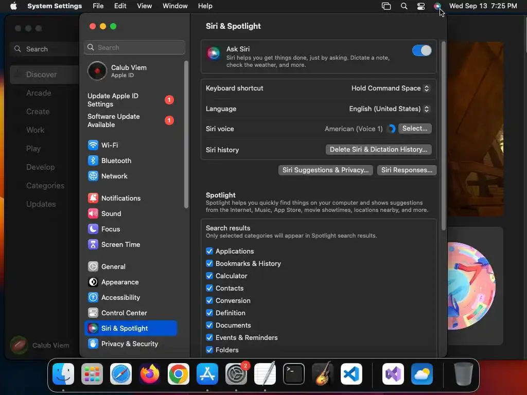Screen dimensions: 527x395
Task: Open Wi-Fi settings in sidebar
Action: coord(130,145)
